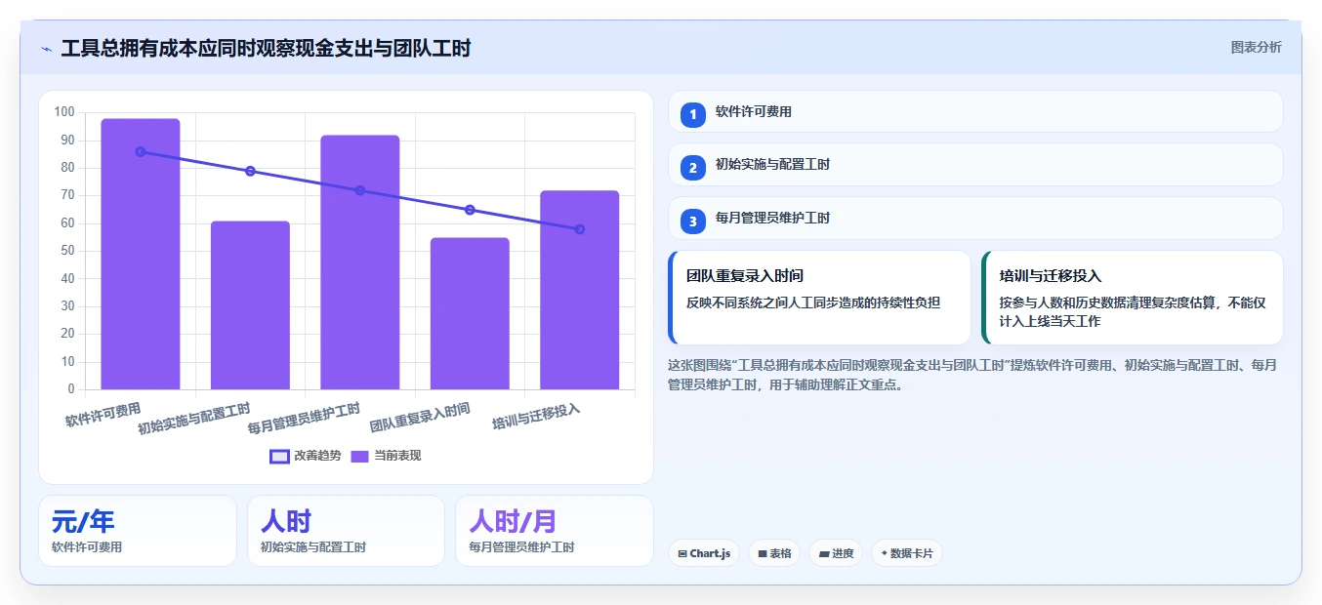This screenshot has height=605, width=1322.
Task: Click the heading 工具总拥有成本应同时观察现金支出与团队工时
Action: 266,49
